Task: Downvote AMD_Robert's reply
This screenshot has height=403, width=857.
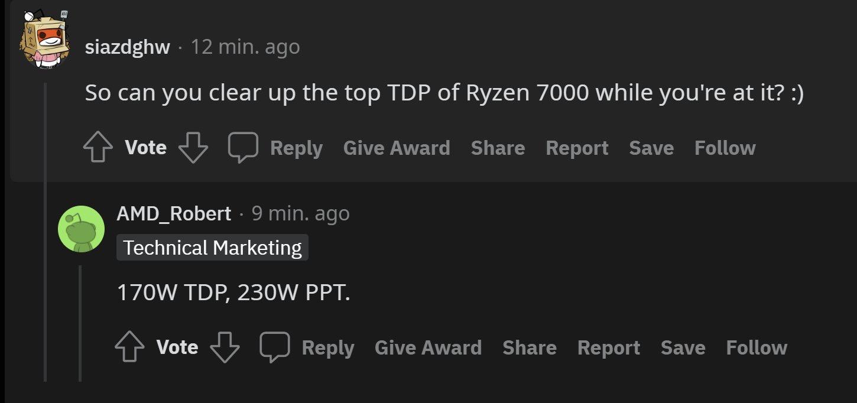Action: click(225, 347)
